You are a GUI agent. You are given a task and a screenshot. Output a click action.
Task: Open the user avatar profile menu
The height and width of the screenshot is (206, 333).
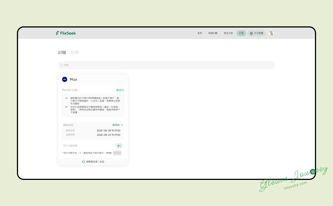tap(271, 33)
